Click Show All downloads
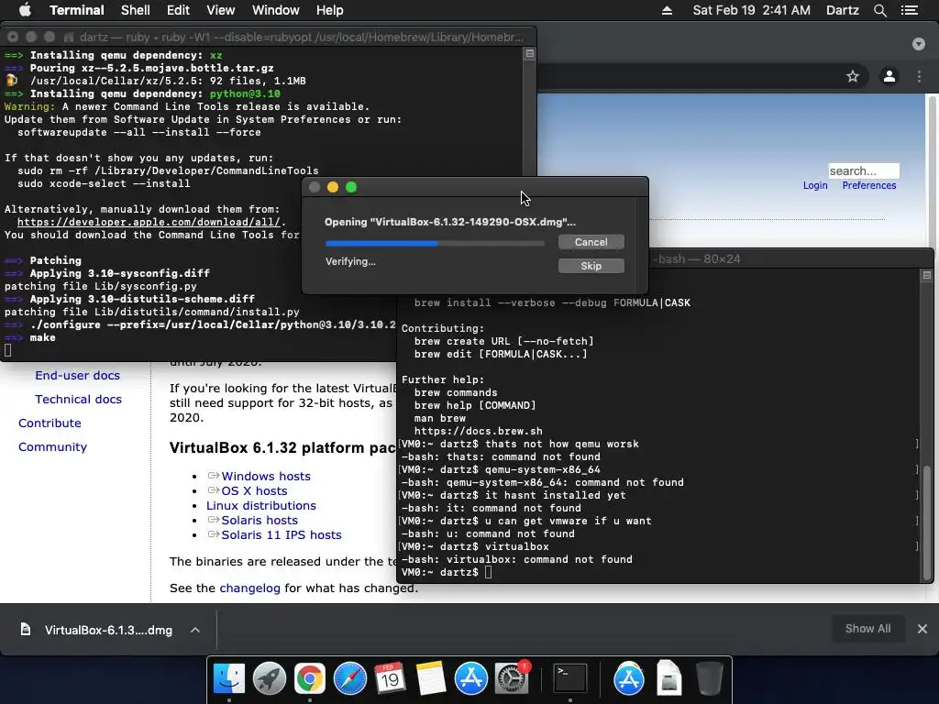This screenshot has width=939, height=704. tap(867, 629)
